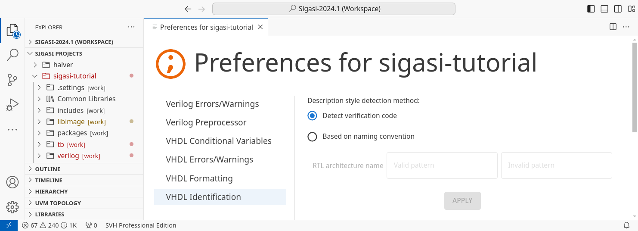The image size is (638, 231).
Task: Go forward with the right arrow
Action: point(201,9)
